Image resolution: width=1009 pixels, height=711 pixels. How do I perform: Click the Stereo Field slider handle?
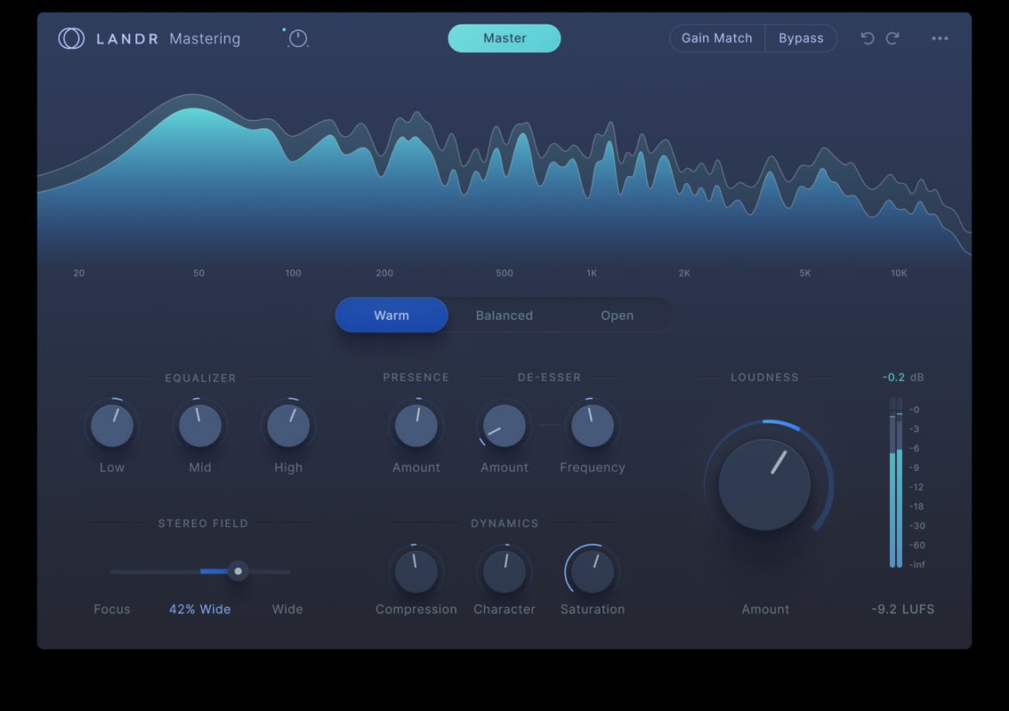point(238,571)
